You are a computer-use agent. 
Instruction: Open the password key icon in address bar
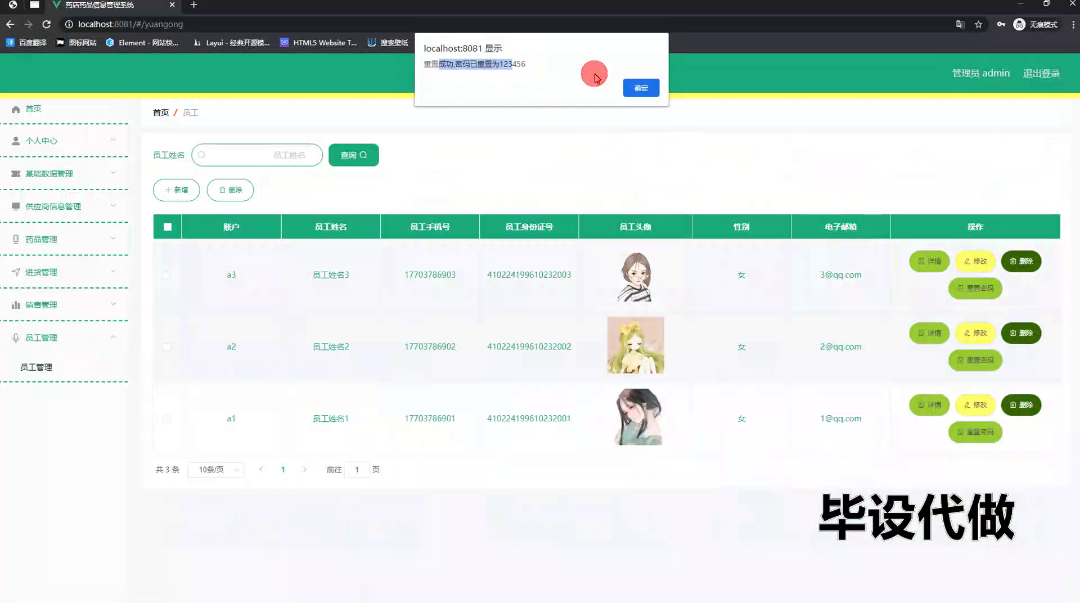[1001, 24]
